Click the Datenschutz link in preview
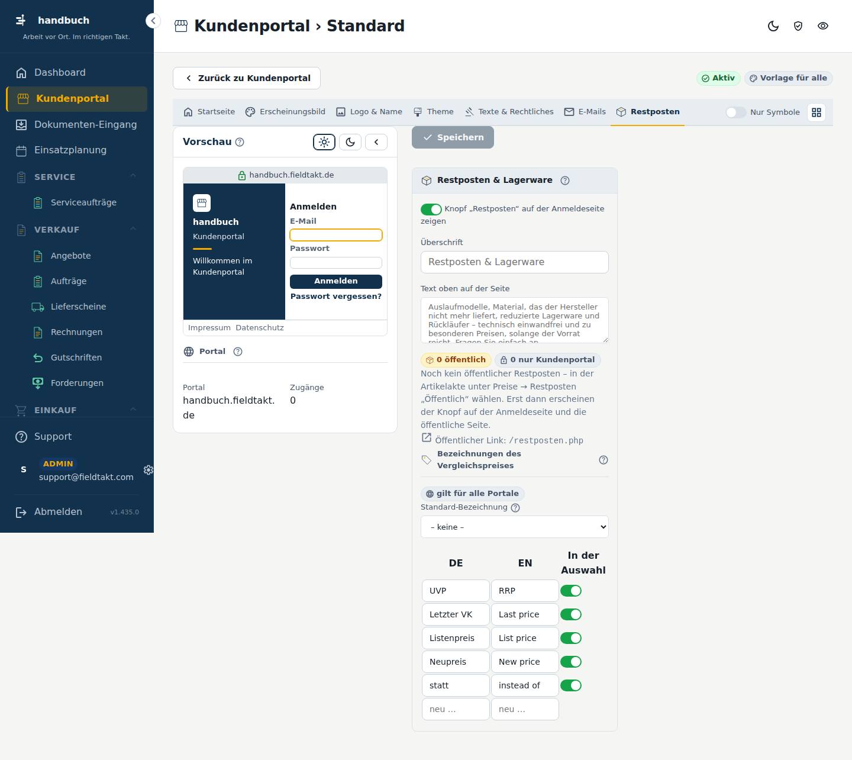 260,328
